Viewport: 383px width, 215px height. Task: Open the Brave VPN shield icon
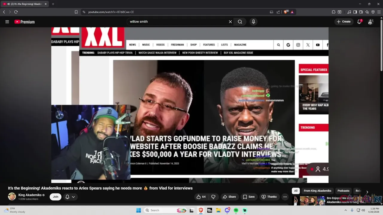click(373, 12)
